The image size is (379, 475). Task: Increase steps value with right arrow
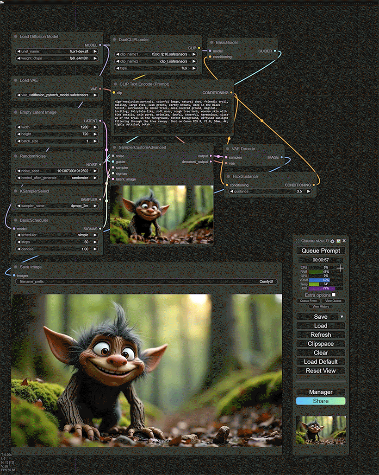pyautogui.click(x=96, y=242)
